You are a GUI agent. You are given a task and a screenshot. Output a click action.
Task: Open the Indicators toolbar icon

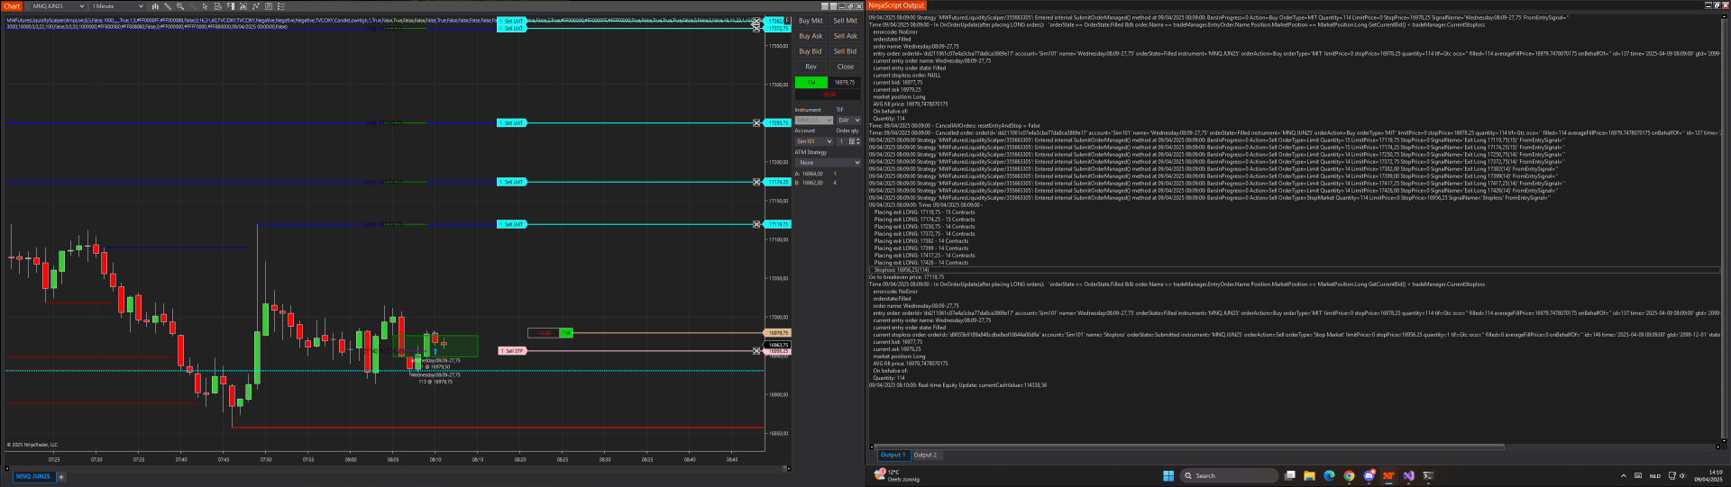point(256,6)
